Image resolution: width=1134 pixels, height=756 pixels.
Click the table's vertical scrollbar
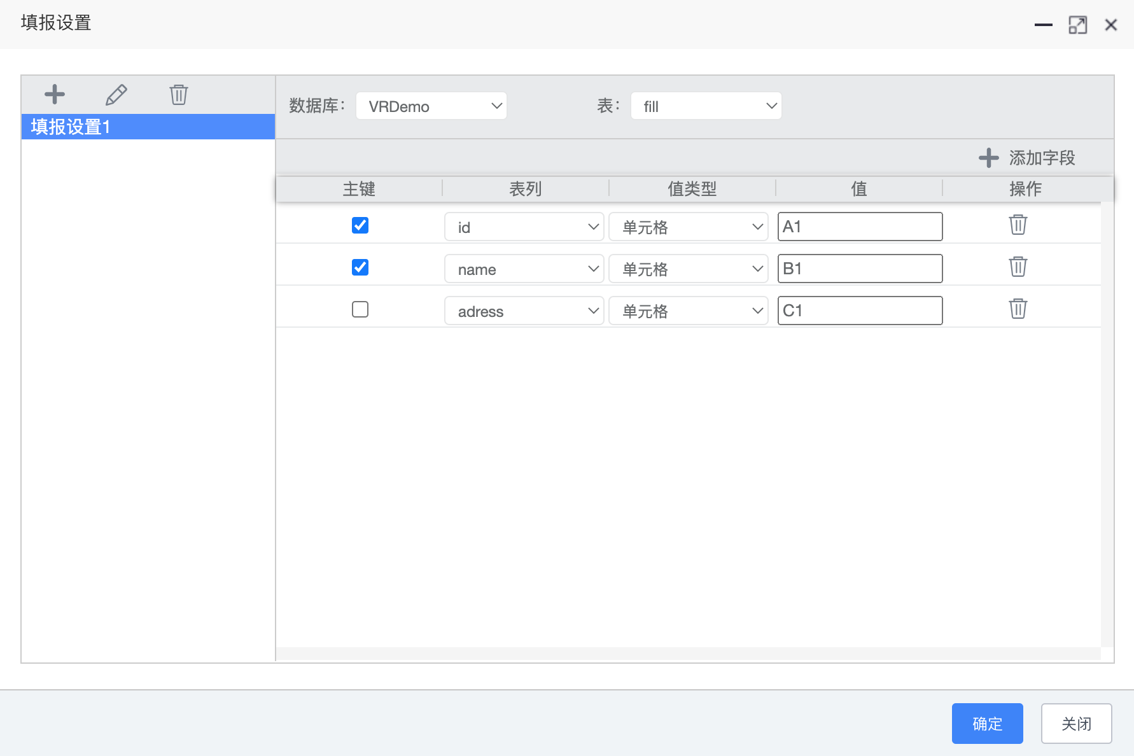1107,424
